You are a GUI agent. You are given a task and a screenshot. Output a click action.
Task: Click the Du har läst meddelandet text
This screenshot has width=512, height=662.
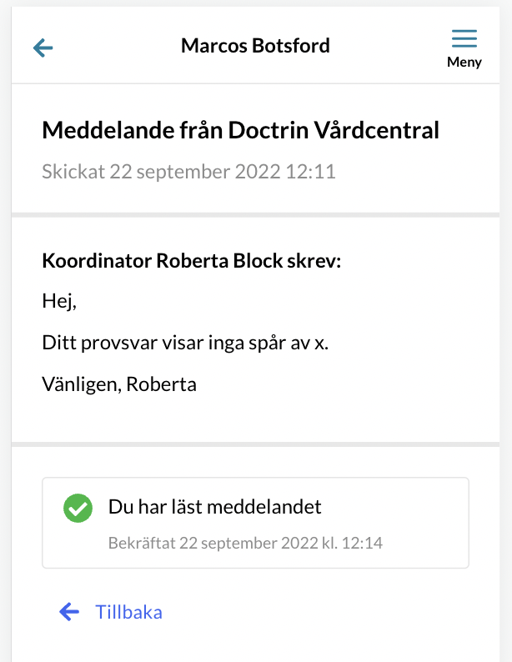click(x=215, y=507)
